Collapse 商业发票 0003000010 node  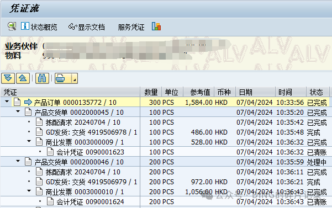tap(29, 191)
